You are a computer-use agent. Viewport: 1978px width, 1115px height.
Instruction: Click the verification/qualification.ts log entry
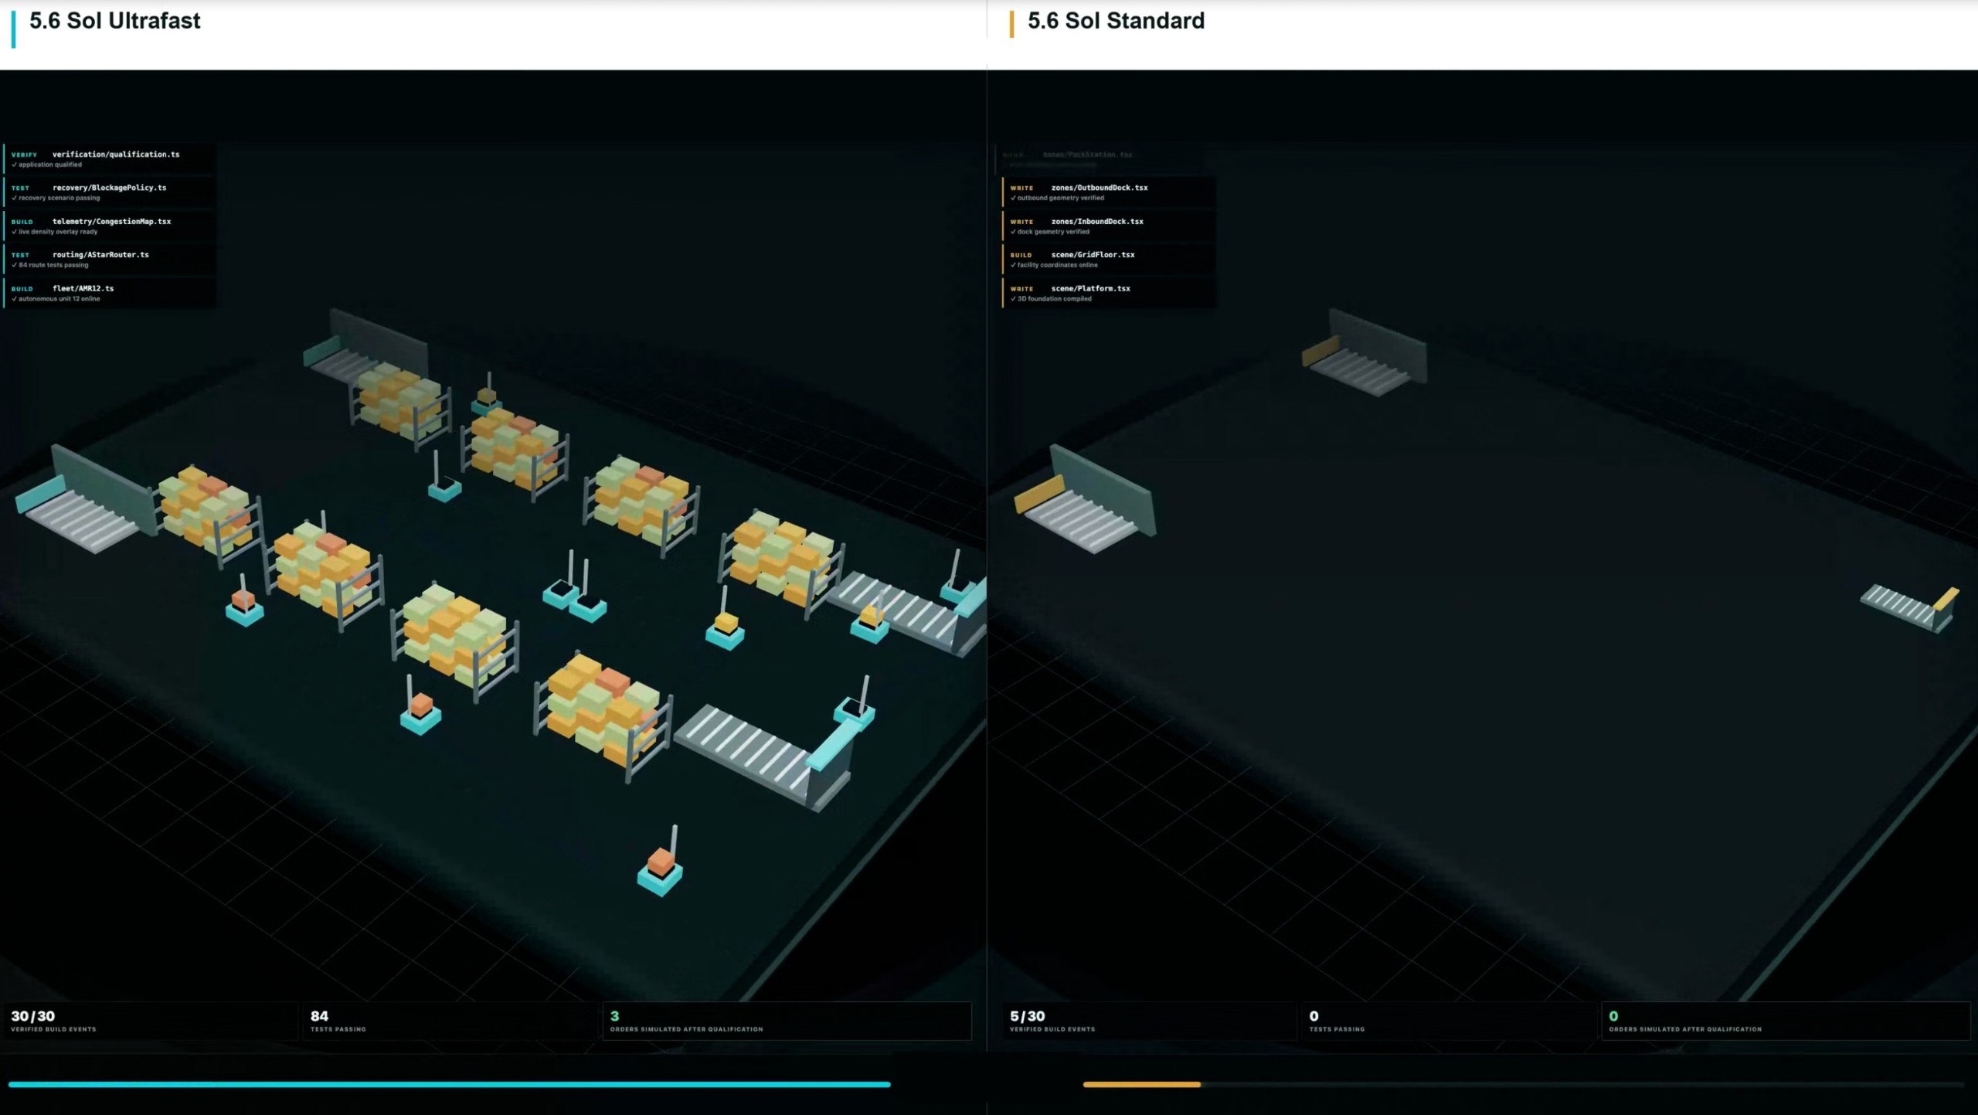point(110,158)
